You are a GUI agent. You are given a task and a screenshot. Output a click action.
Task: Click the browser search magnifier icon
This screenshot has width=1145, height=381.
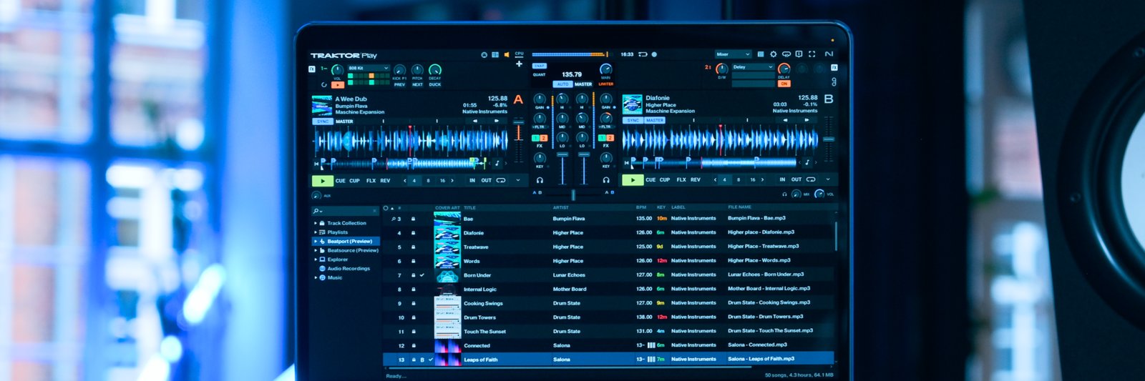[316, 212]
